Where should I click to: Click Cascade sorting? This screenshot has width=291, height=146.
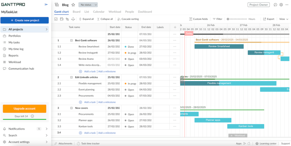[x=128, y=19]
